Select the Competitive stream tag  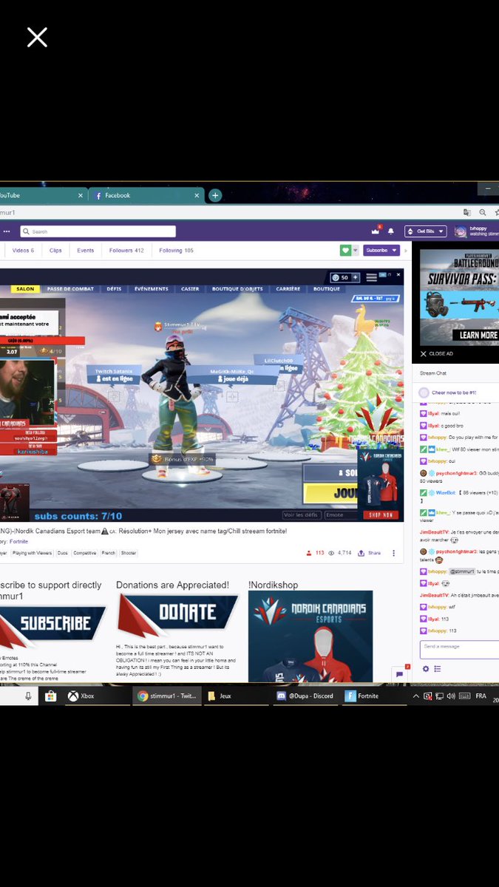(84, 552)
